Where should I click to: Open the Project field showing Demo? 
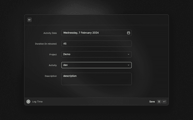tap(93, 54)
